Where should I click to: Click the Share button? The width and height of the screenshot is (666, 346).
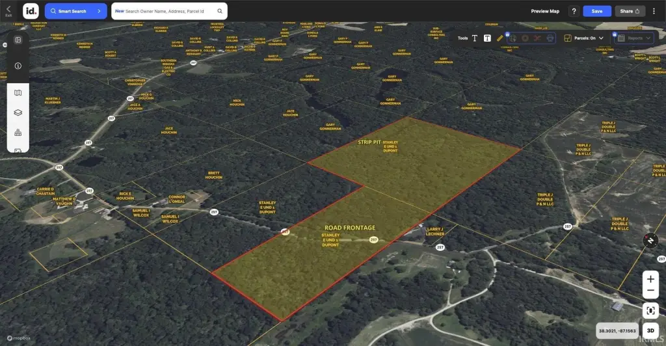630,11
